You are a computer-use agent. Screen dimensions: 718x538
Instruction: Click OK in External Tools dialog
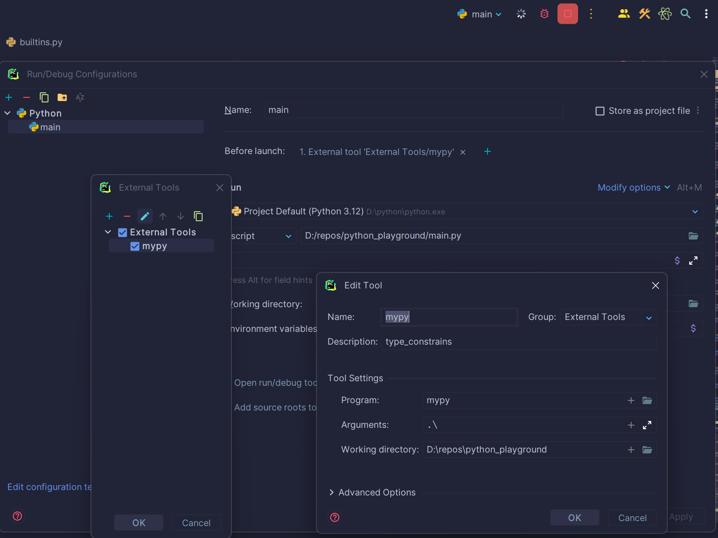pyautogui.click(x=139, y=523)
